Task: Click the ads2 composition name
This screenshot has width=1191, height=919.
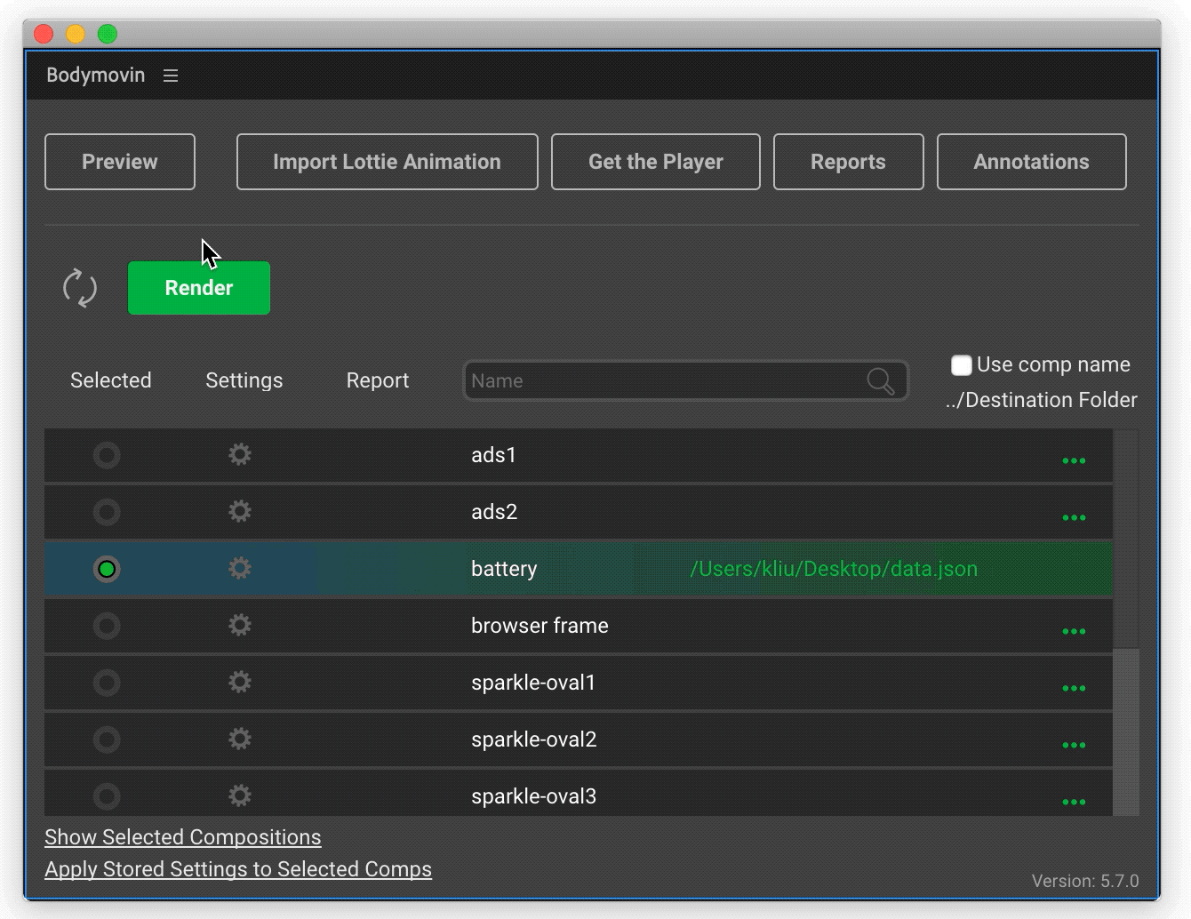Action: point(494,512)
